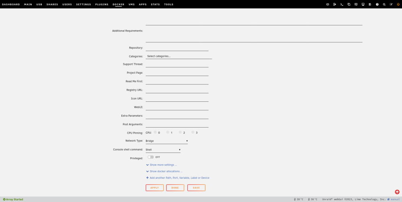Click the loop-arrows icon in top bar
Viewport: 402px width, 202px height.
[328, 4]
